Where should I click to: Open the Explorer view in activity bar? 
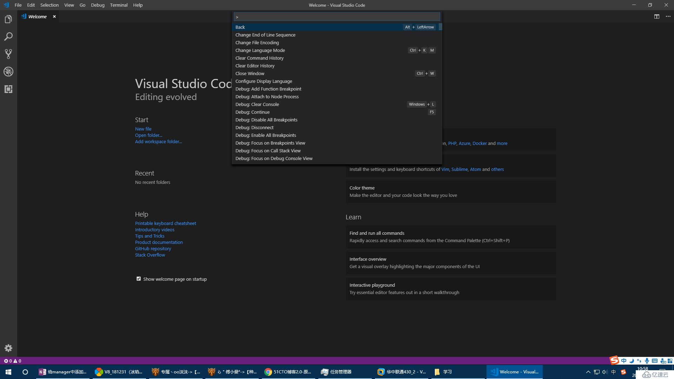coord(8,19)
